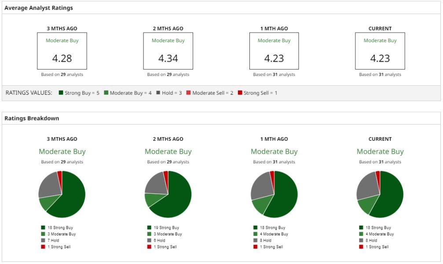Viewport: 443px width, 264px height.
Task: Click large Moderate Buy title above CURRENT pie
Action: pos(380,152)
